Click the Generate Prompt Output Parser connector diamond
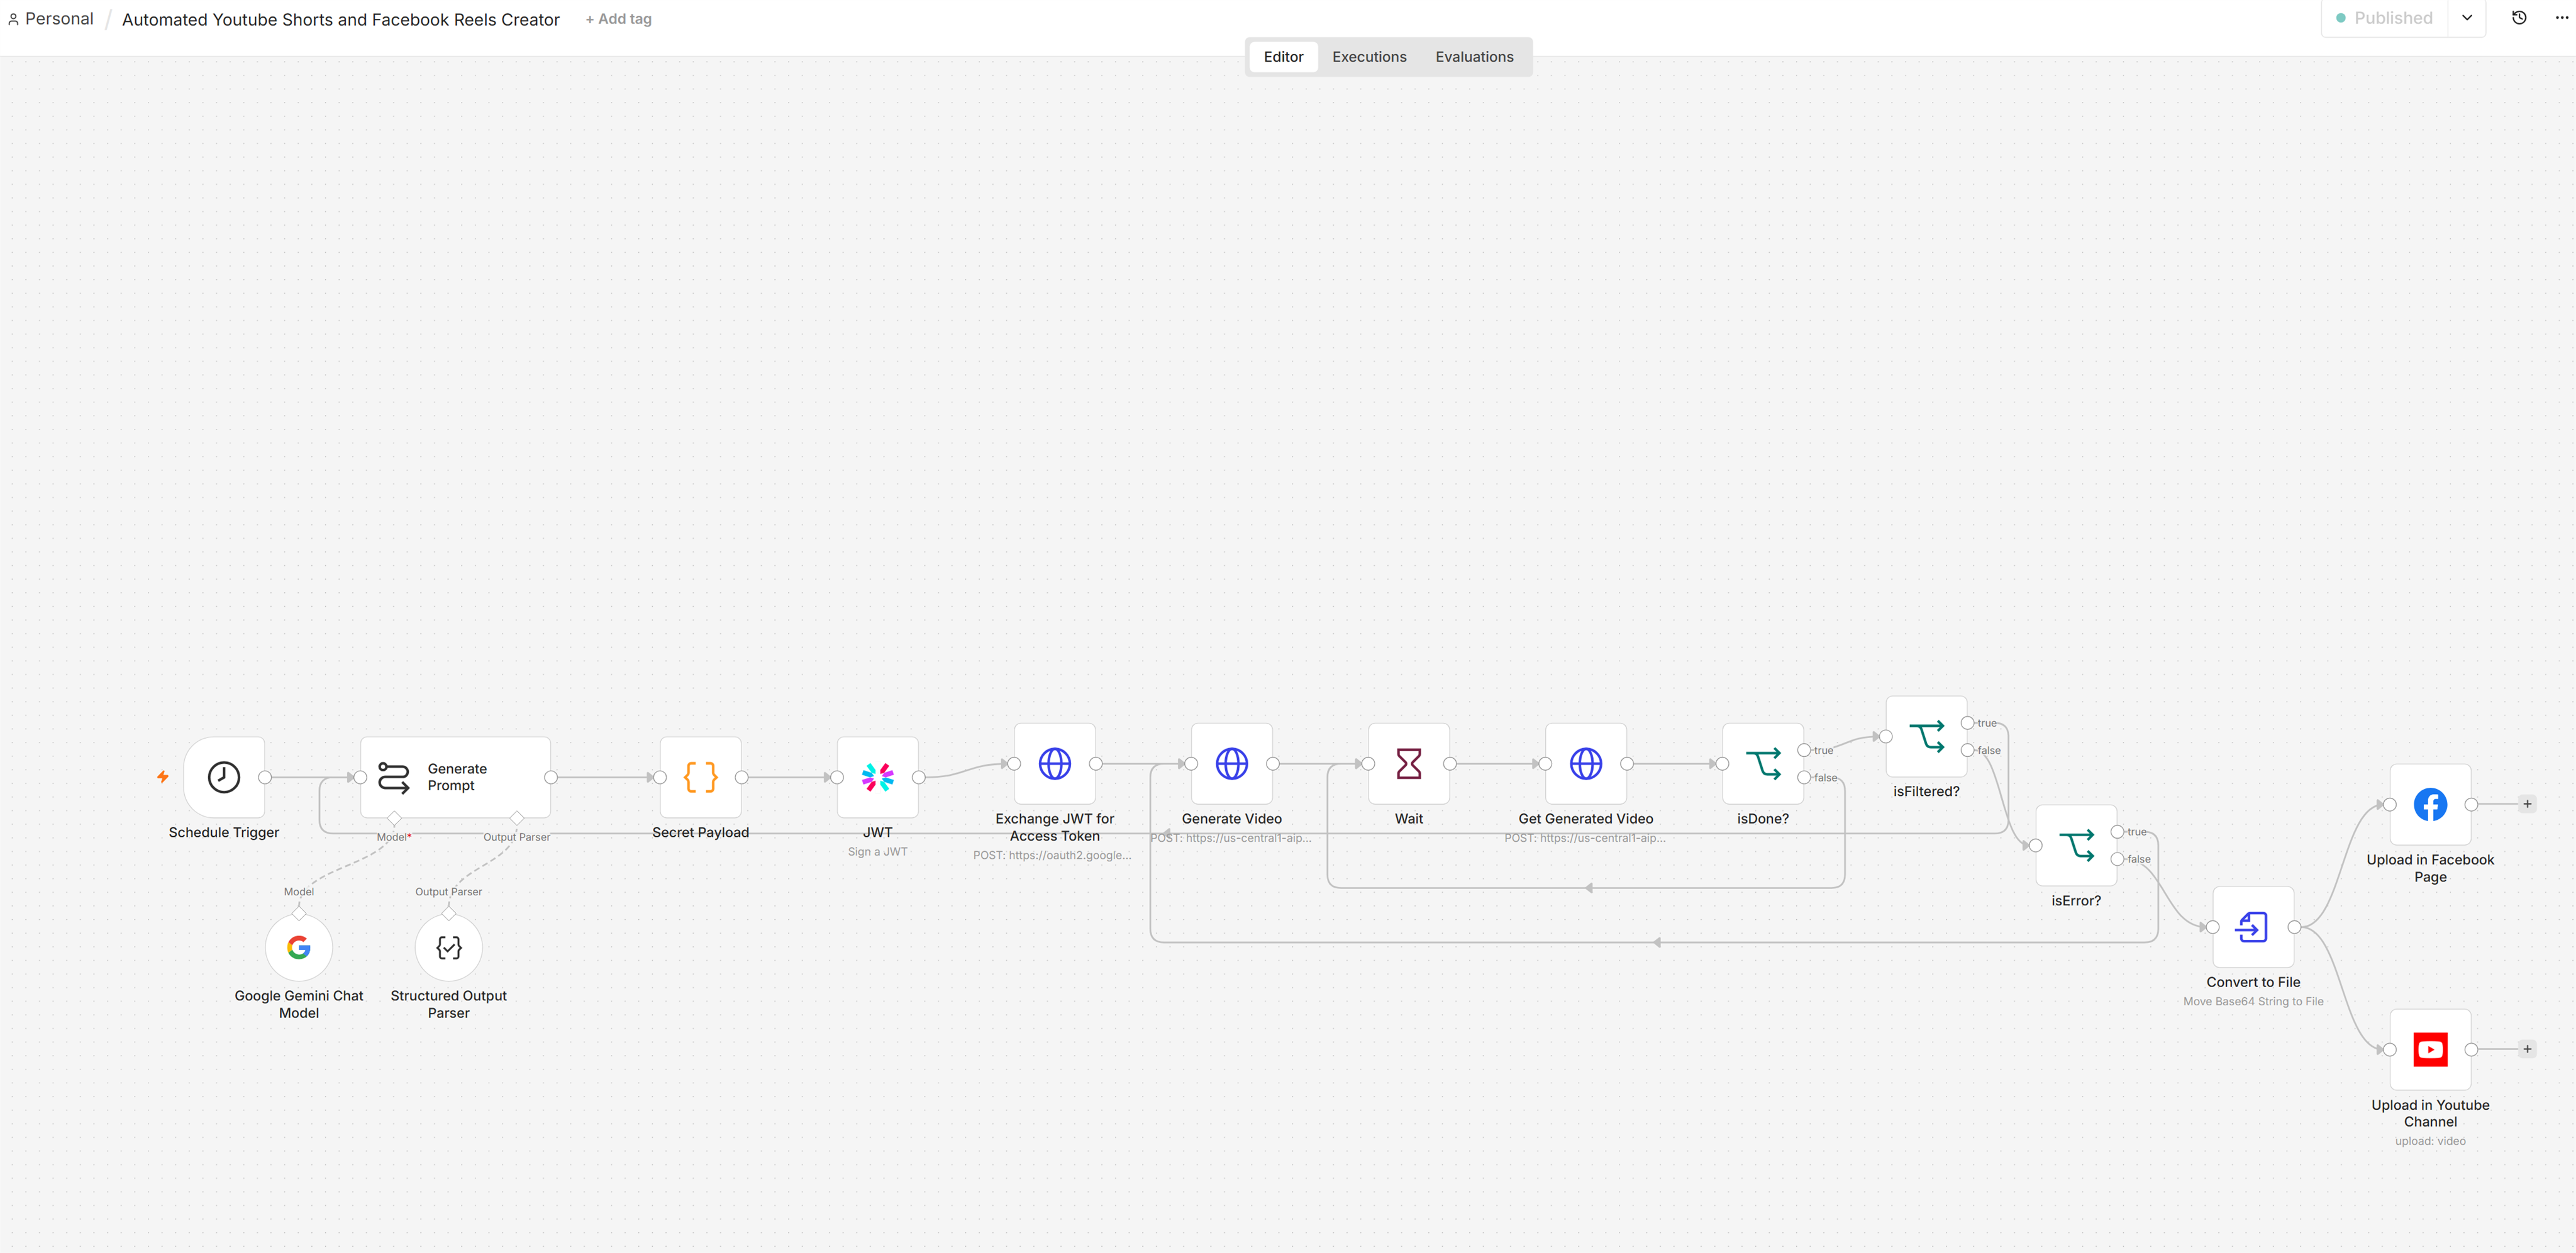 pos(517,819)
